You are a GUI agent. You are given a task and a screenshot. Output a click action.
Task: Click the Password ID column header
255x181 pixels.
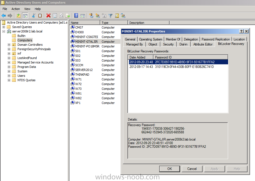(x=191, y=57)
